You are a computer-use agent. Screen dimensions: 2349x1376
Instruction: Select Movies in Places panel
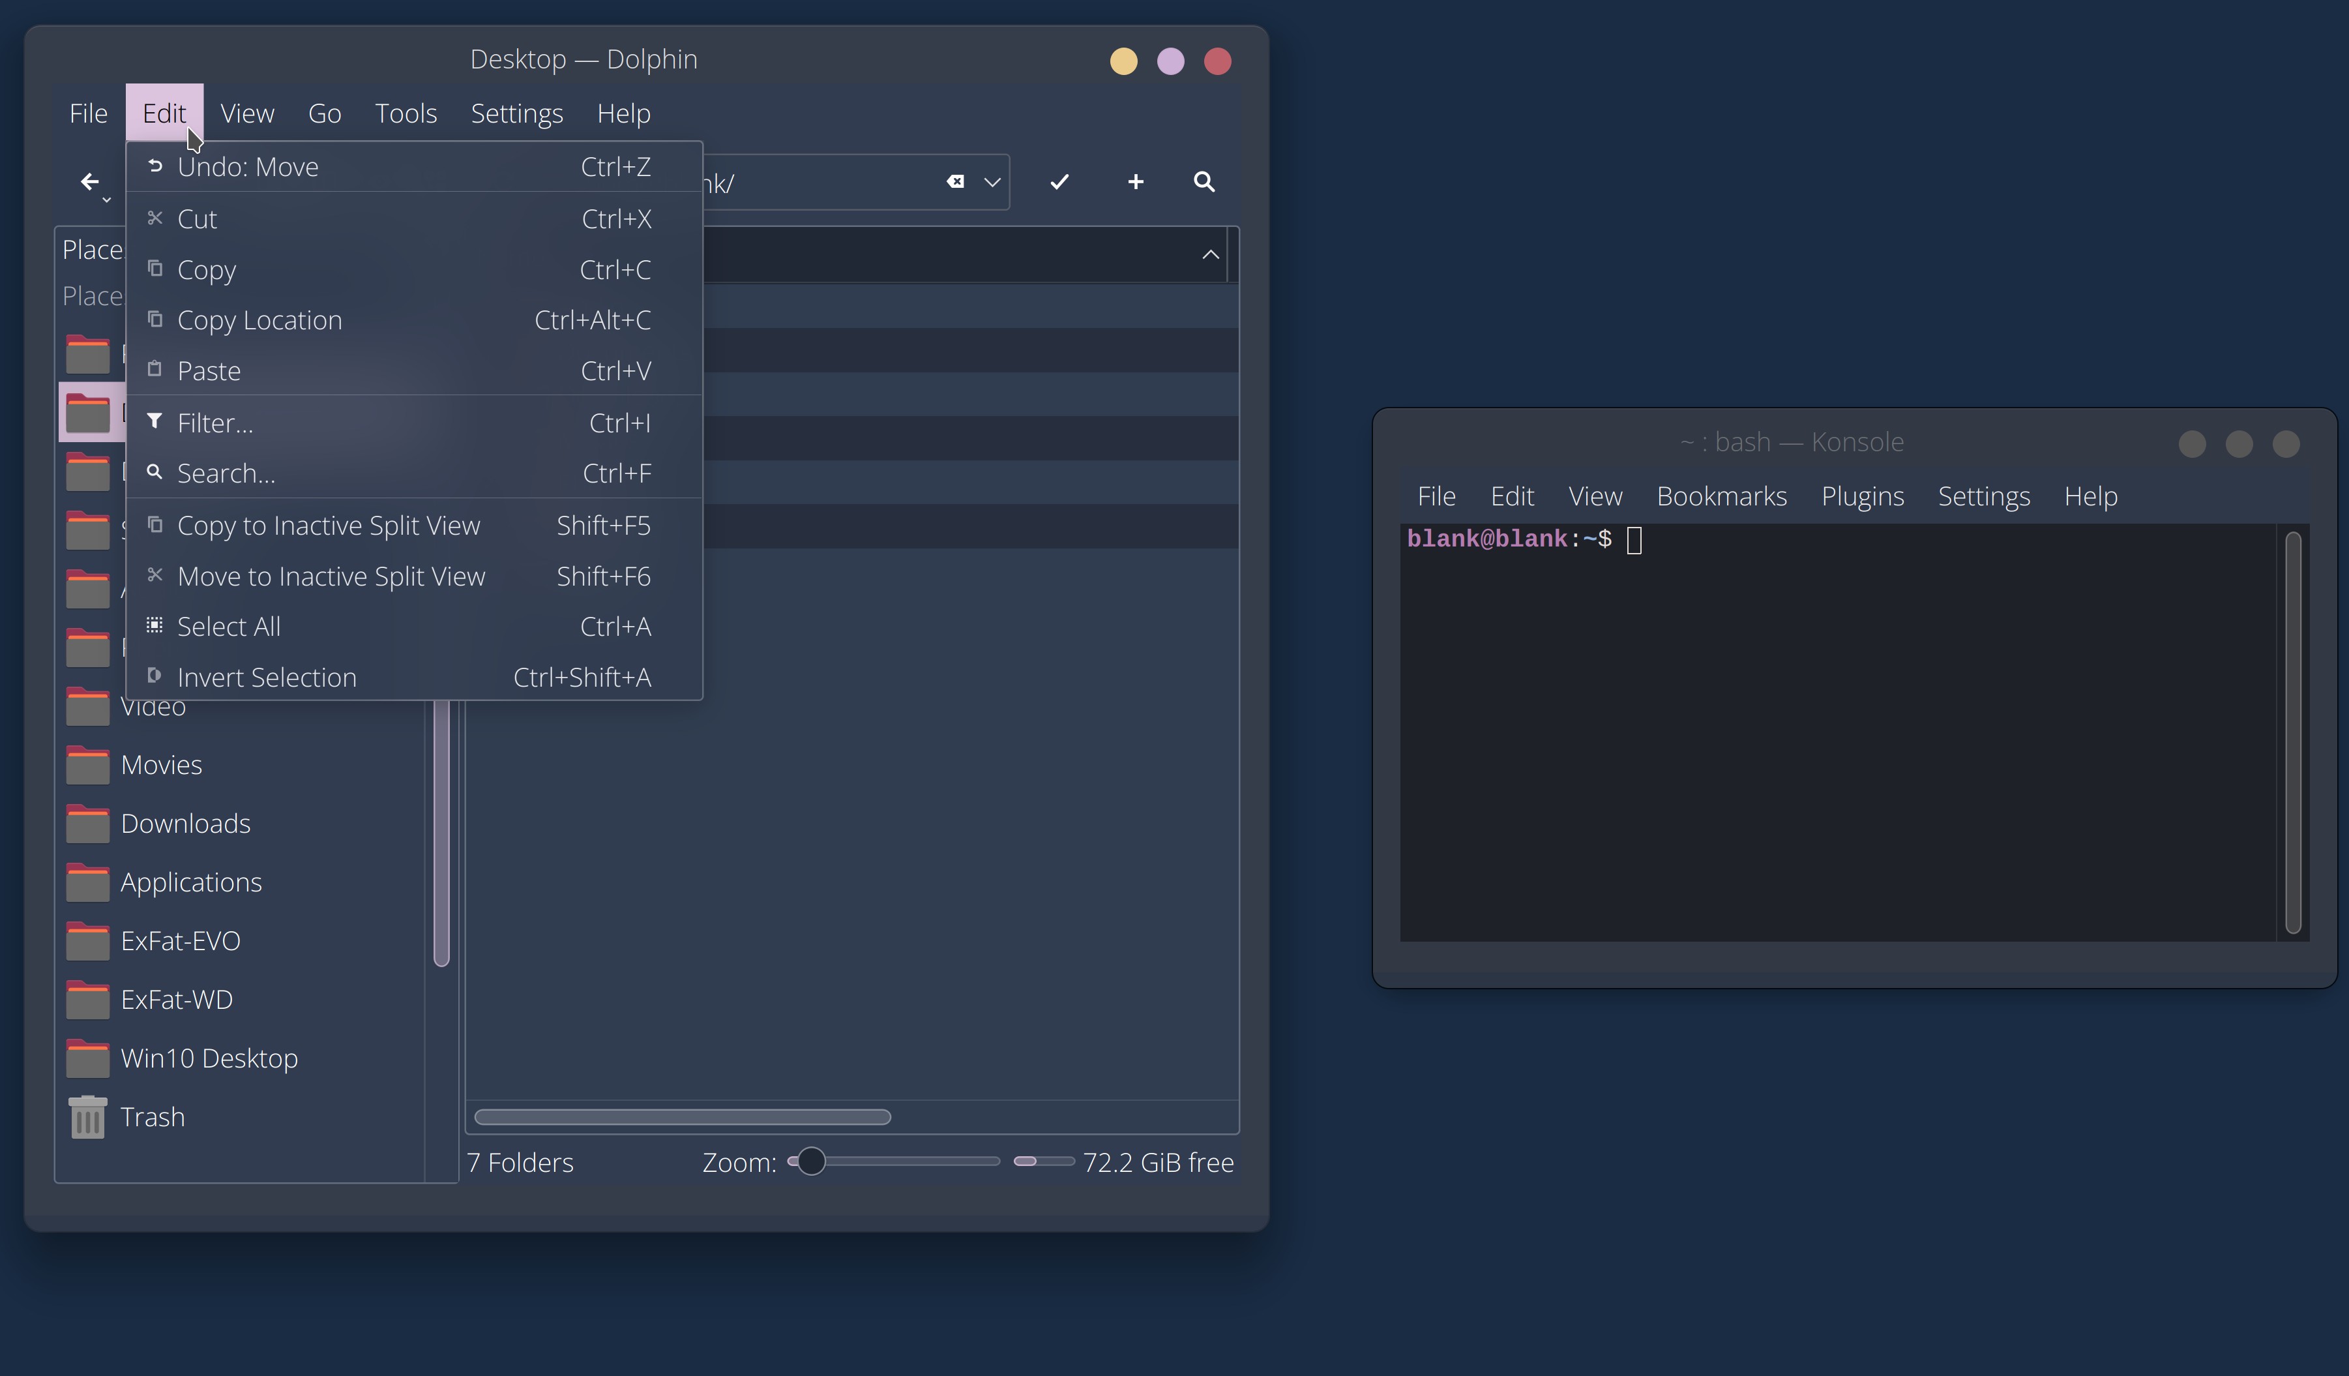point(241,766)
